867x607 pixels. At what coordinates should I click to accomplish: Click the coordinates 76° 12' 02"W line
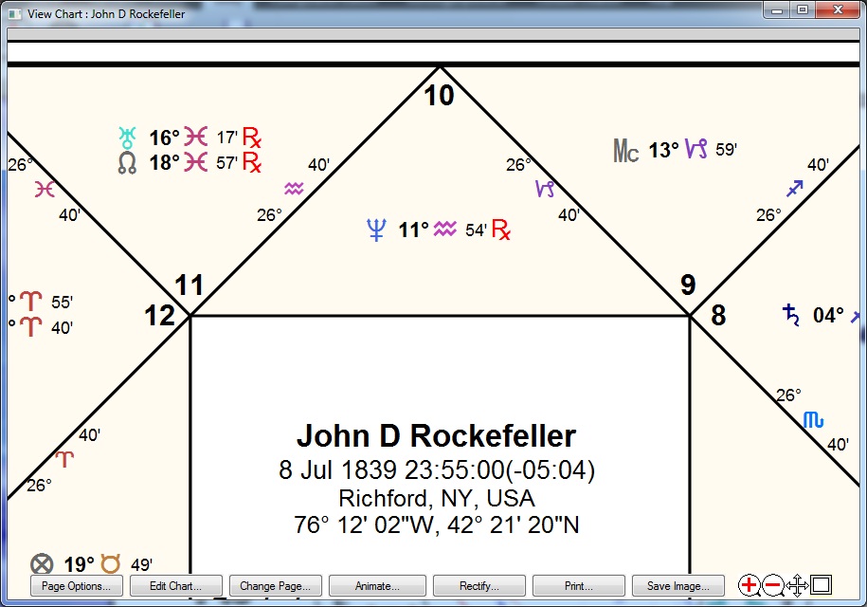[x=436, y=524]
